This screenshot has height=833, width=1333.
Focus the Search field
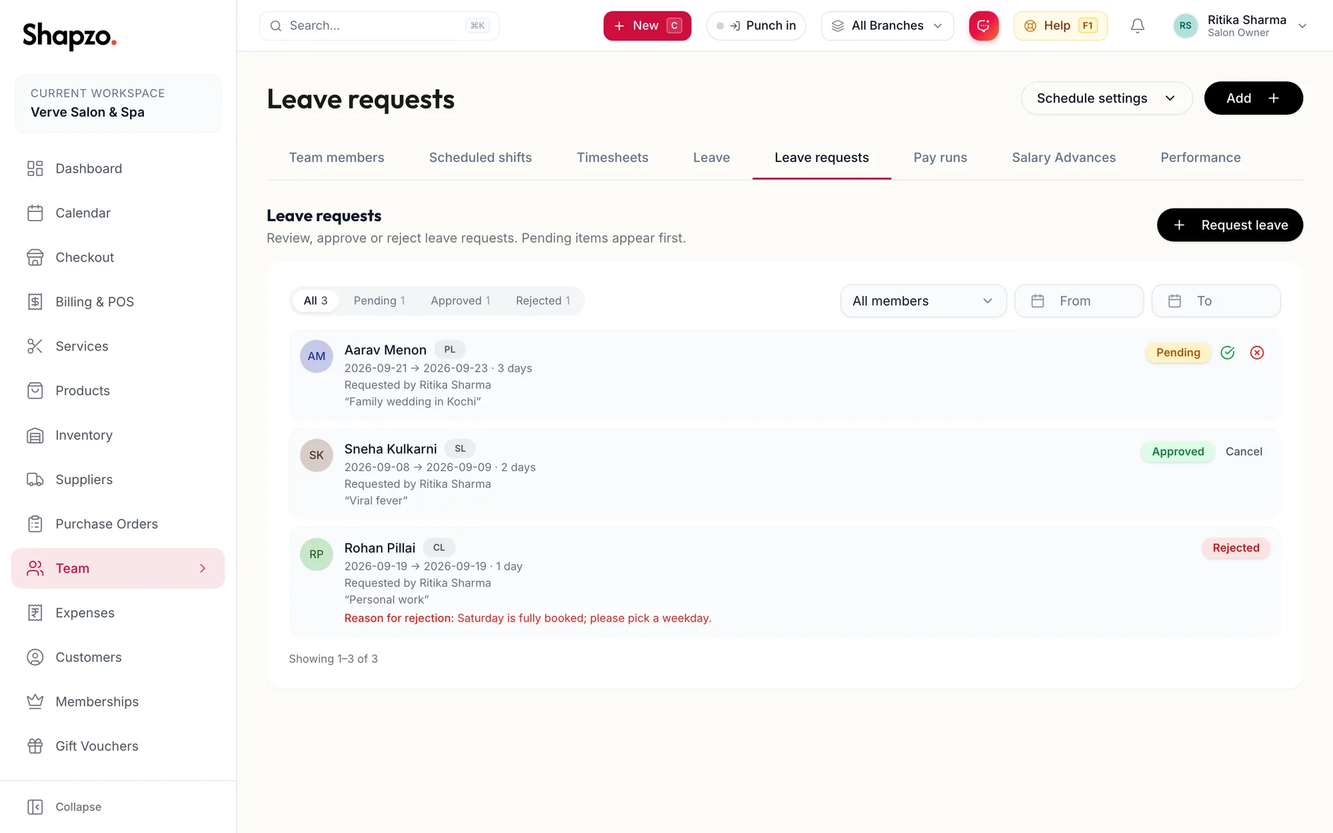coord(379,26)
